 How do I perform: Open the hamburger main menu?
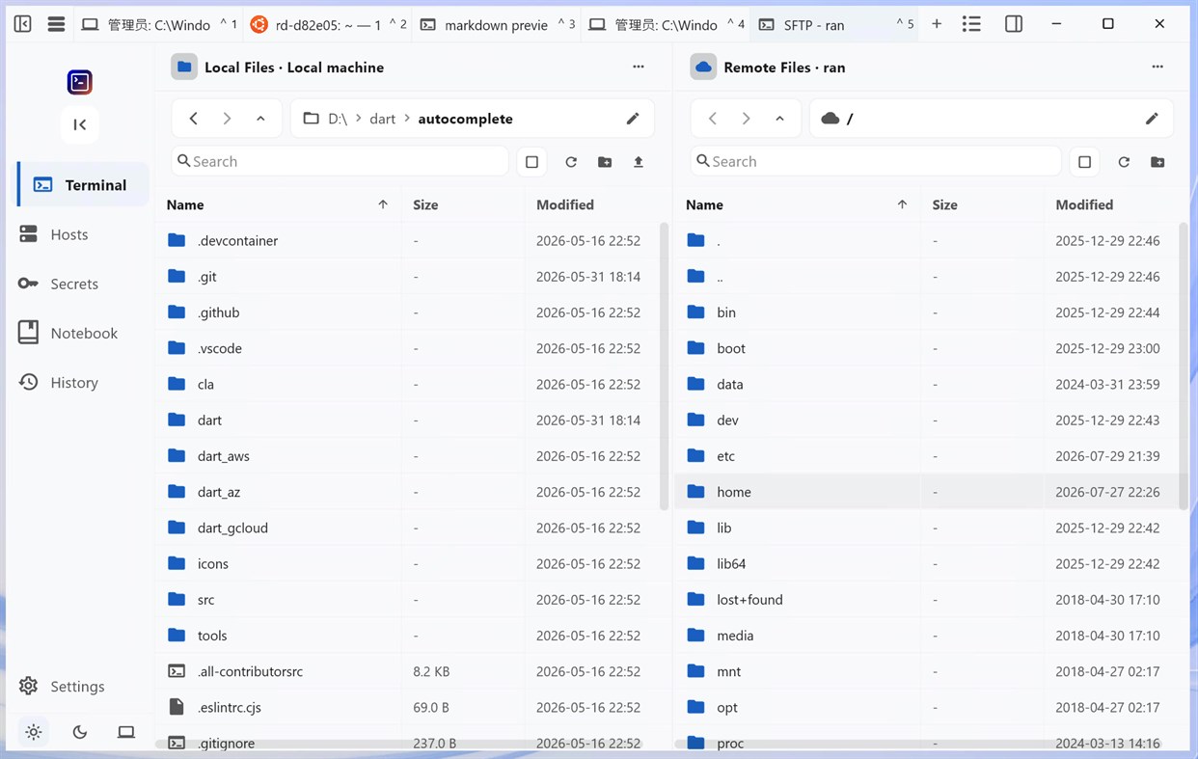[x=56, y=24]
